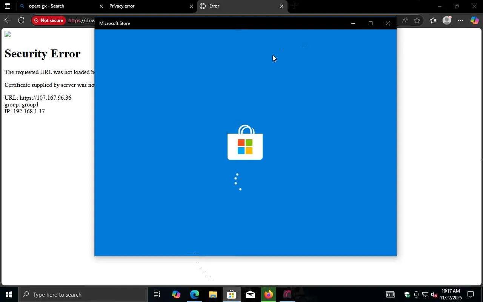This screenshot has width=483, height=302.
Task: Switch to the "Privacy error" tab
Action: coord(152,6)
